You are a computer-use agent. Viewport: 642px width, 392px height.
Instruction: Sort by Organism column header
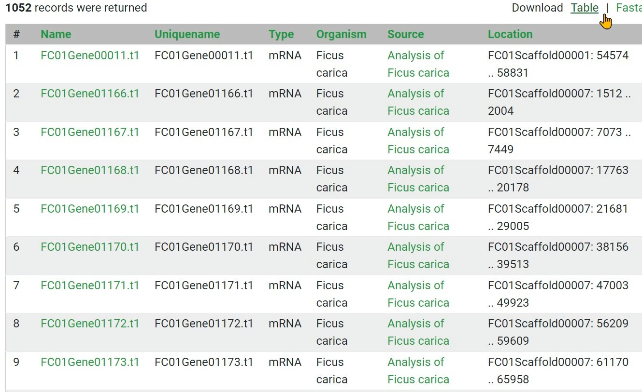click(x=341, y=34)
